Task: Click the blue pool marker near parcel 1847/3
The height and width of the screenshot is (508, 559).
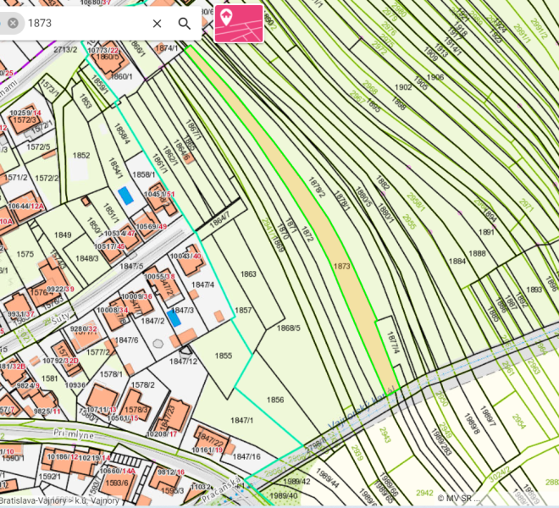Action: pos(174,317)
